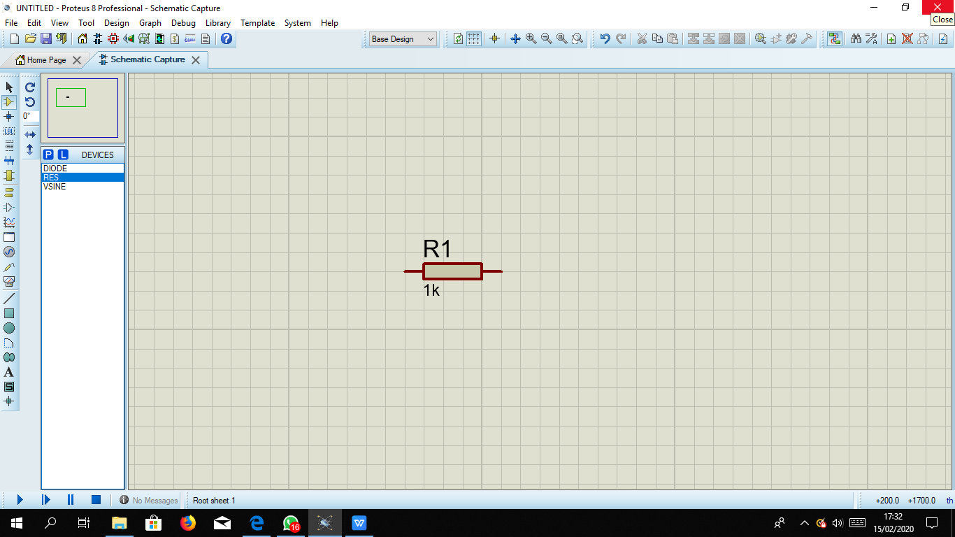Screen dimensions: 955x537
Task: Open the Graph menu
Action: [150, 23]
